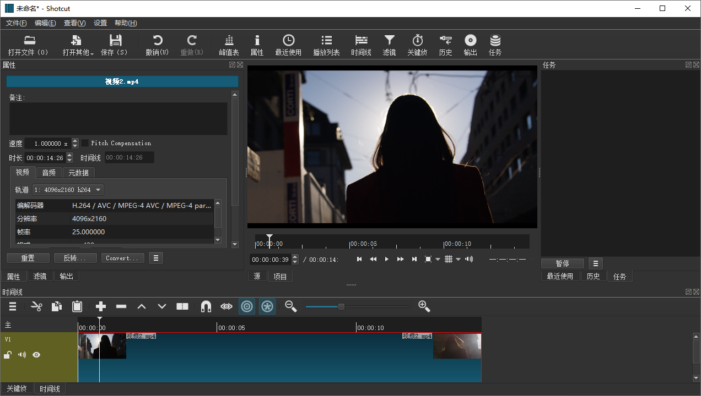Screen dimensions: 701x396
Task: Open the timeline hamburger menu
Action: point(13,306)
